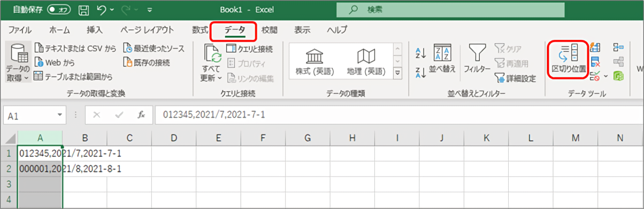Click the Insert Function fx icon
Viewport: 644px width, 209px height.
pyautogui.click(x=141, y=115)
